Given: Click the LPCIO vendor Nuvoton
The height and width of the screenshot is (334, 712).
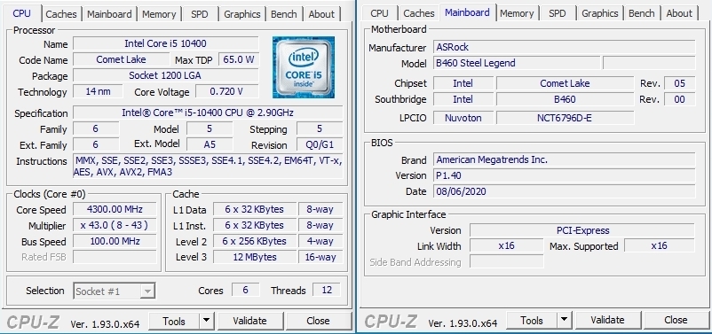Looking at the screenshot, I should click(x=463, y=118).
